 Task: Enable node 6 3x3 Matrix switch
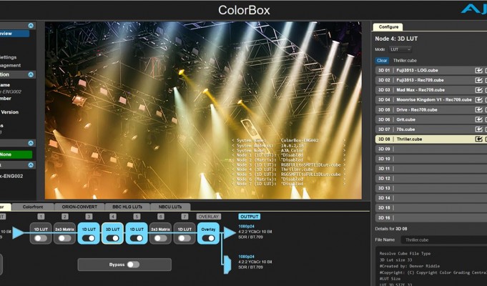coord(161,238)
